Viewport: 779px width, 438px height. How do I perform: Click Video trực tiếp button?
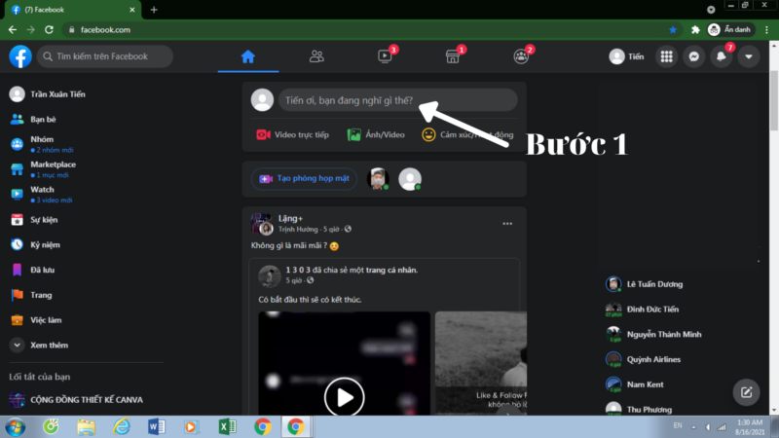point(293,134)
